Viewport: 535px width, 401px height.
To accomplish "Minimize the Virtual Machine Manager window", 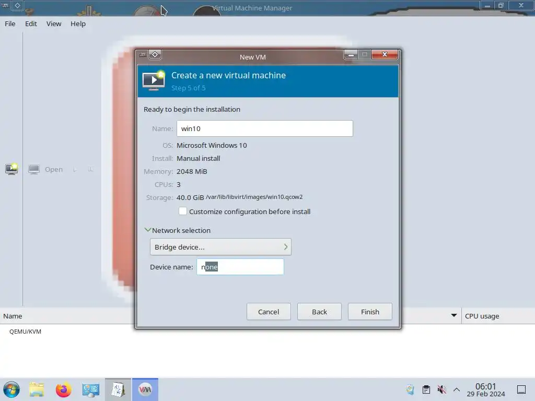I will click(487, 5).
